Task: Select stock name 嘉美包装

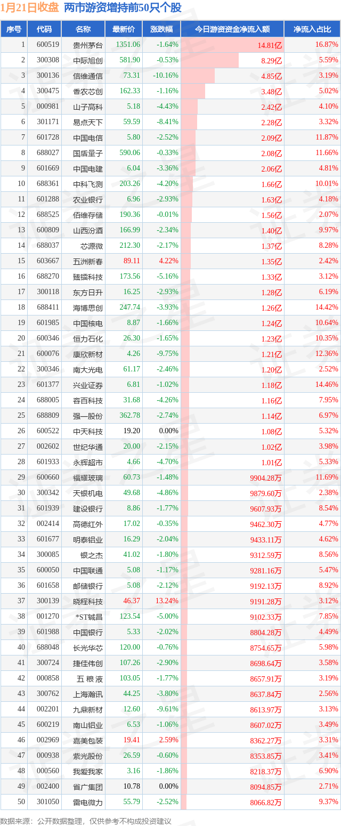Action: coord(88,740)
